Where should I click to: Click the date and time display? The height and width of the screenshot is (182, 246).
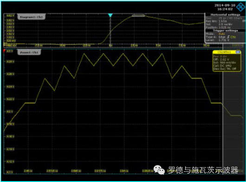225,7
